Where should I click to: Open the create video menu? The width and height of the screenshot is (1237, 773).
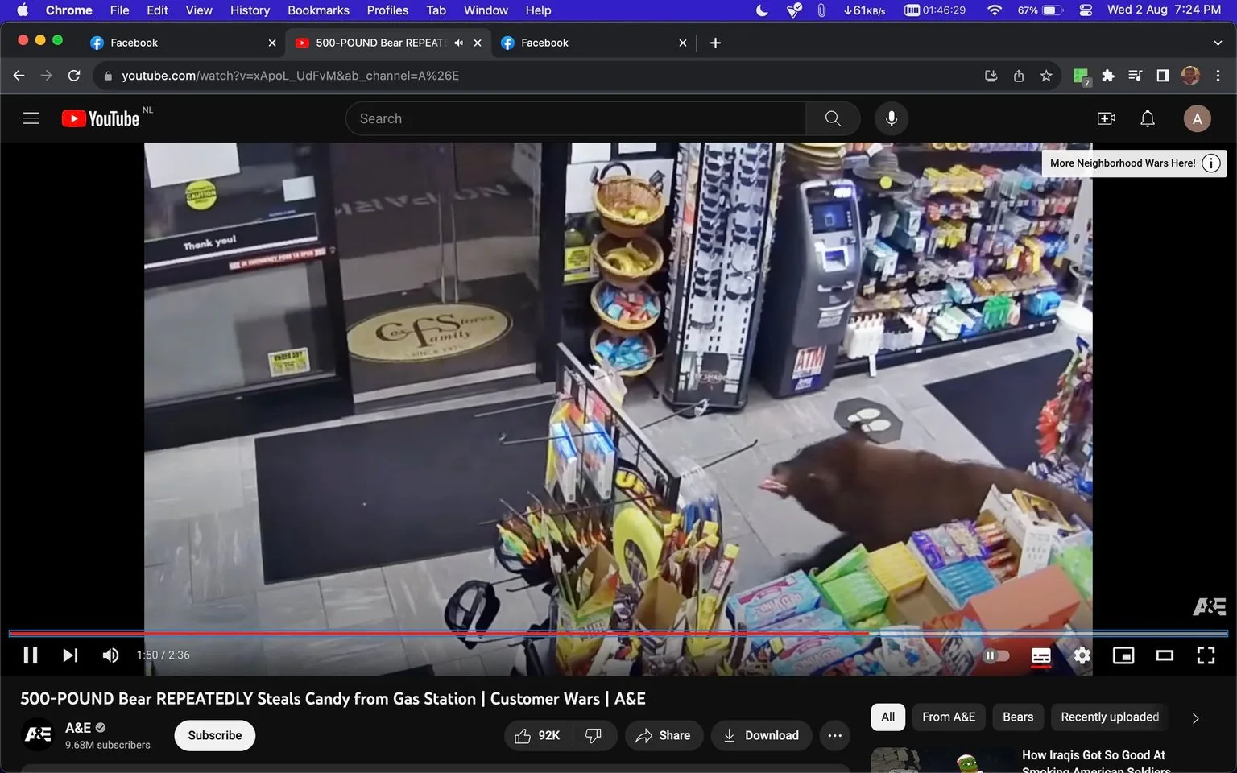click(x=1107, y=118)
